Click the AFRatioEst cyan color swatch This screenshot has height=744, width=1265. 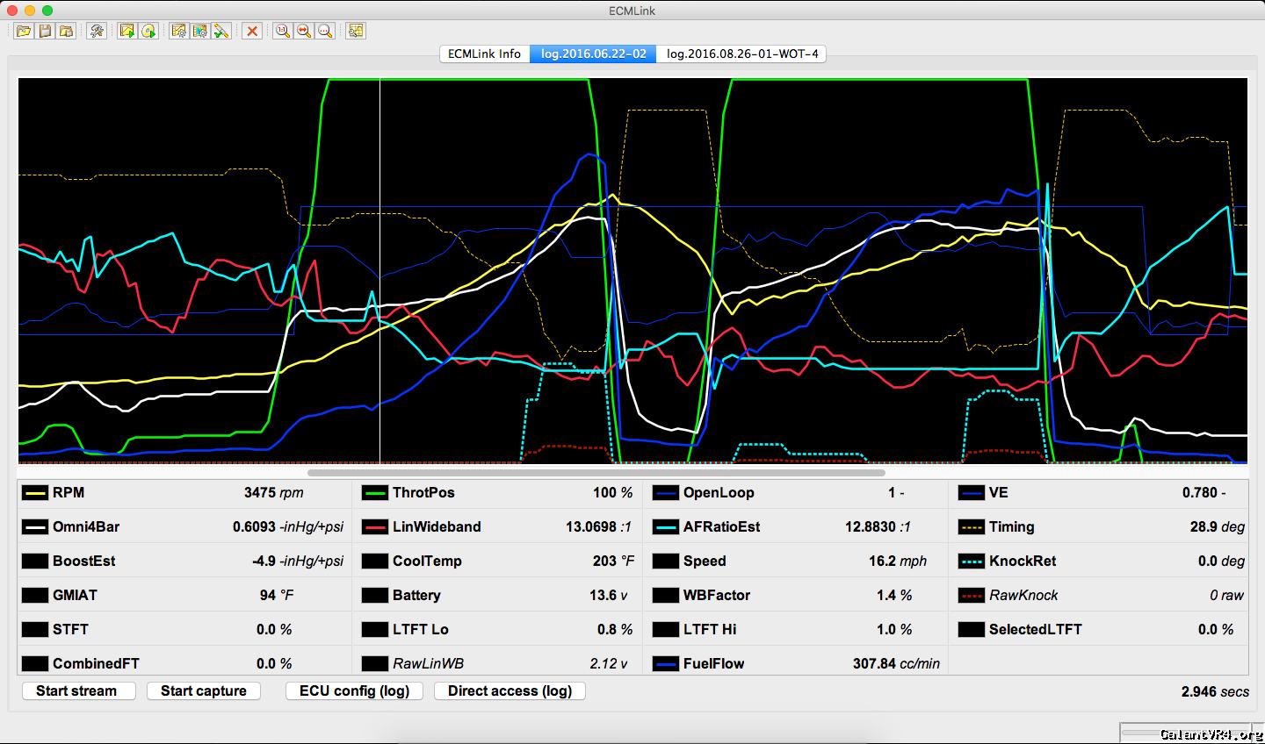(666, 527)
